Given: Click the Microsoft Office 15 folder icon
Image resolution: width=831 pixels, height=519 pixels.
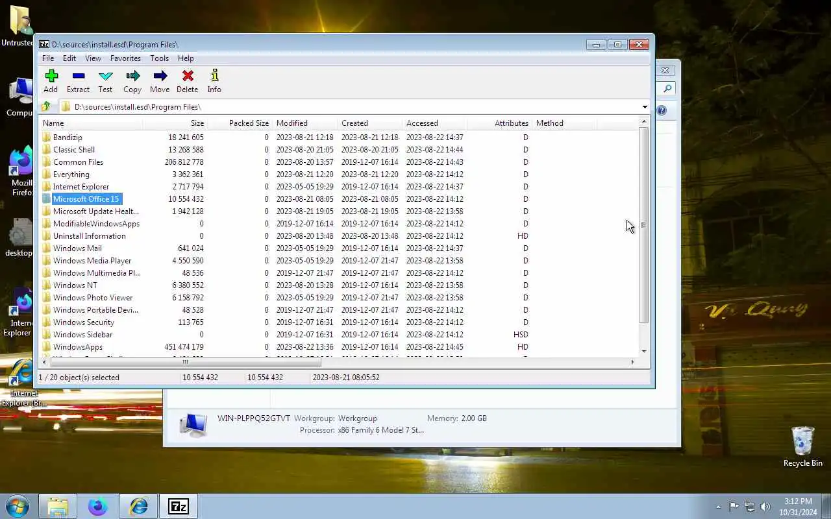Looking at the screenshot, I should point(46,199).
